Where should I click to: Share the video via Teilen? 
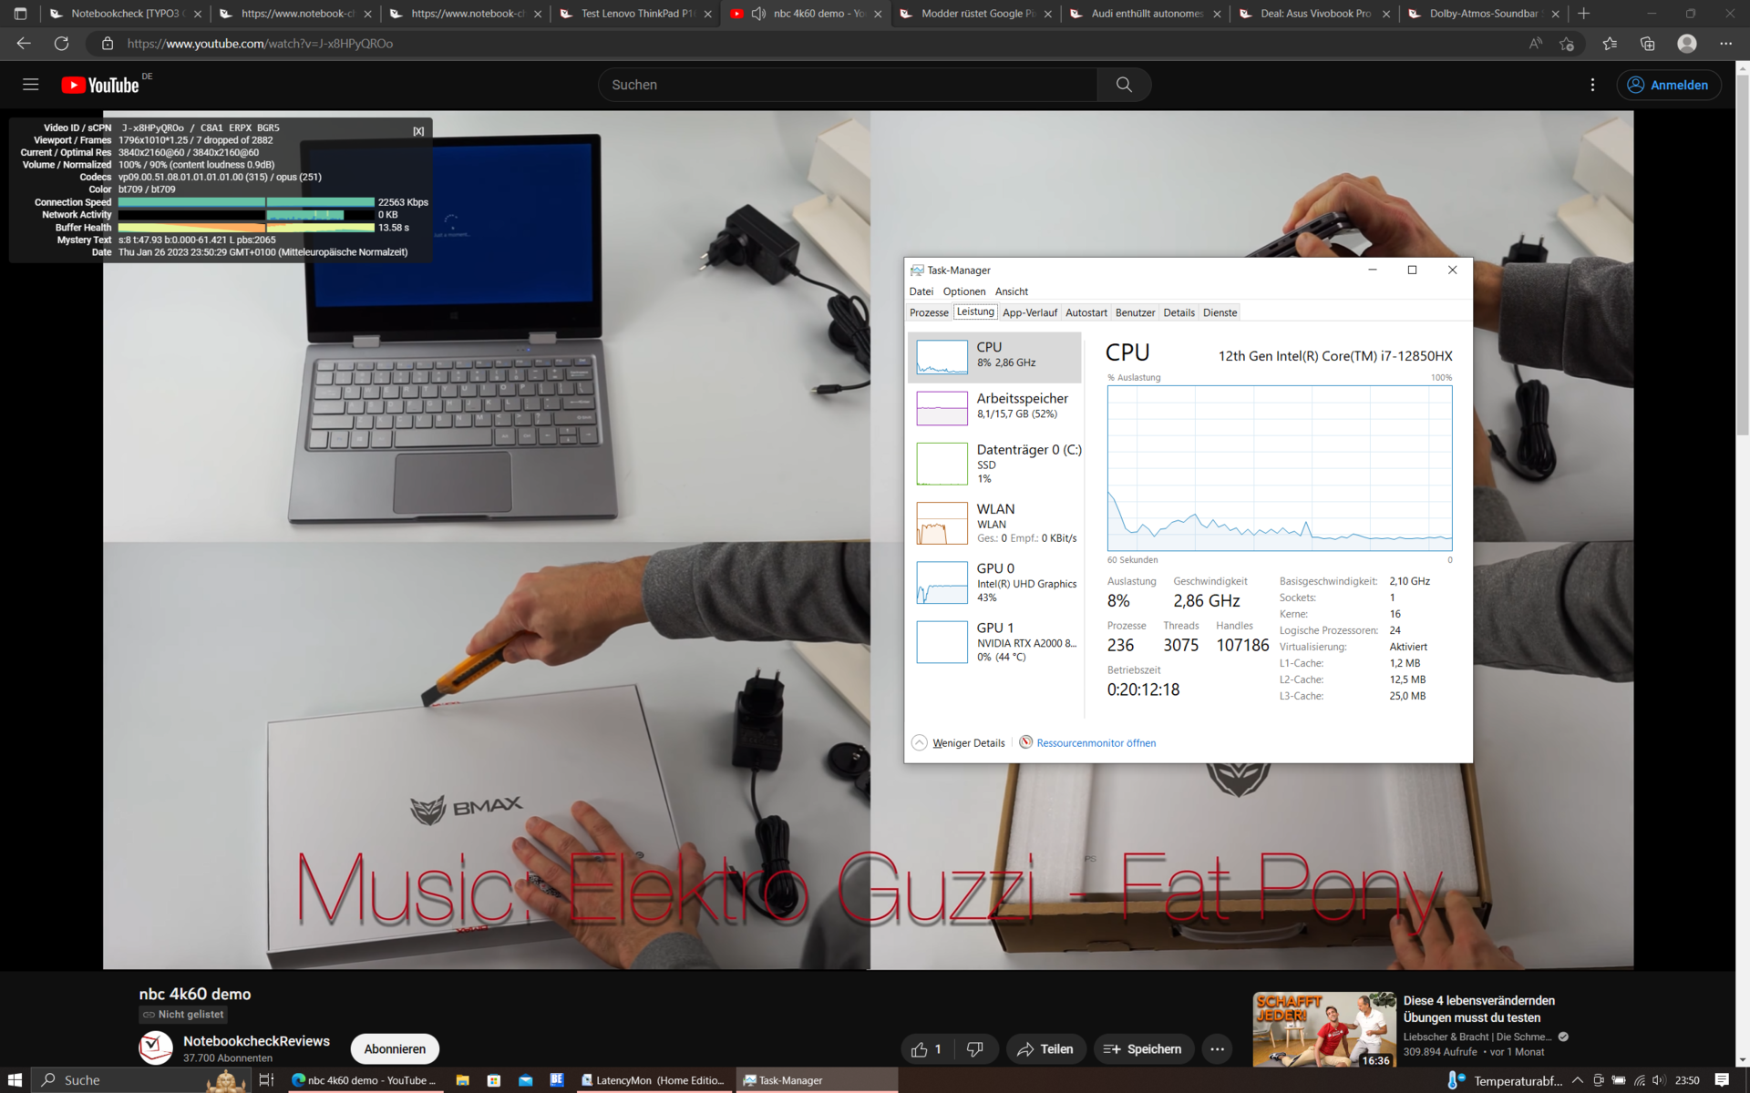click(1045, 1049)
